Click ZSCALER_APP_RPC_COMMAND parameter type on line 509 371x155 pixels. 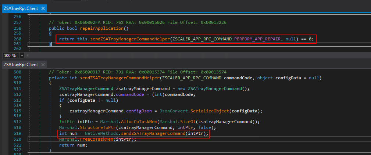pos(191,78)
